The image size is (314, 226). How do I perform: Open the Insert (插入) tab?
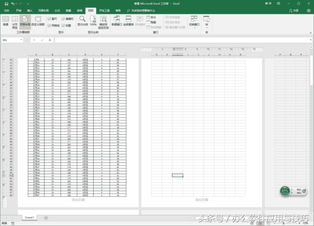coord(30,11)
